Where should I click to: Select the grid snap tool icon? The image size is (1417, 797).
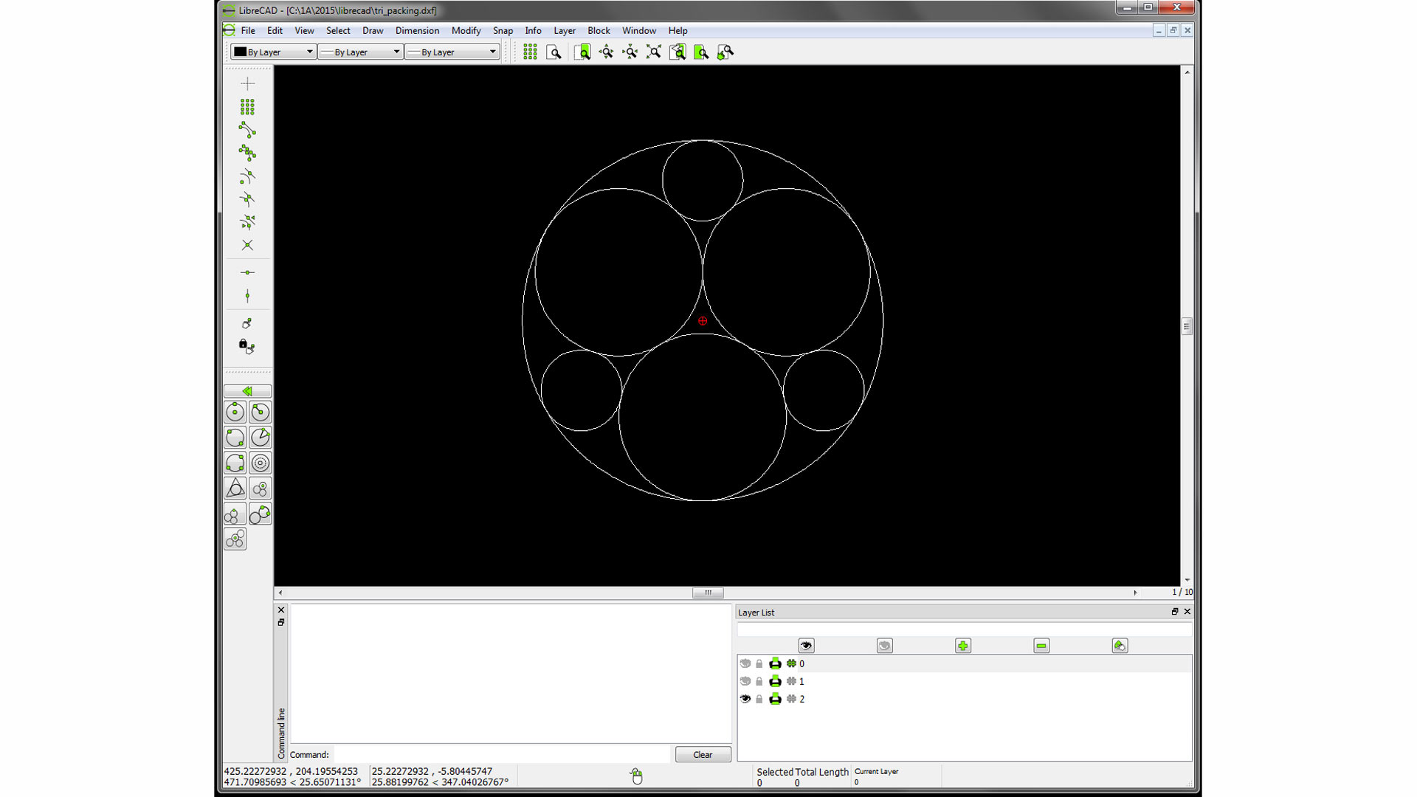coord(247,106)
